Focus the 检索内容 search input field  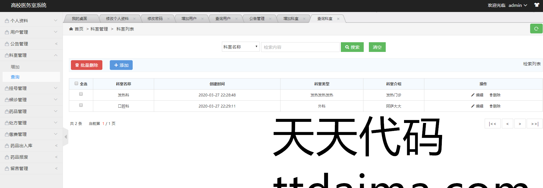pyautogui.click(x=300, y=47)
